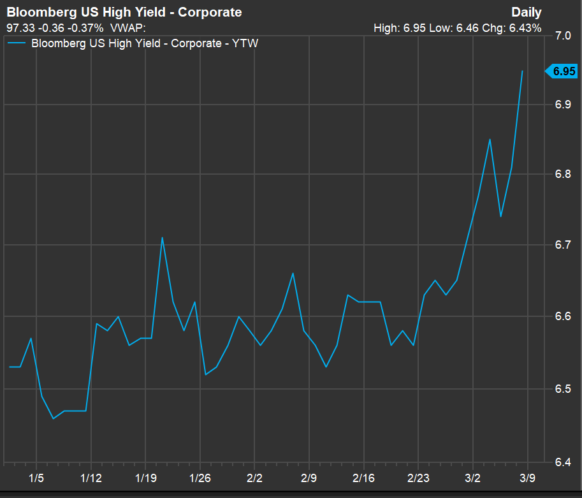Click the 3/2 date label

point(472,478)
